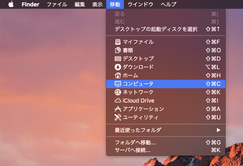Click the iCloud Drive cloud icon
The height and width of the screenshot is (166, 243).
click(118, 101)
